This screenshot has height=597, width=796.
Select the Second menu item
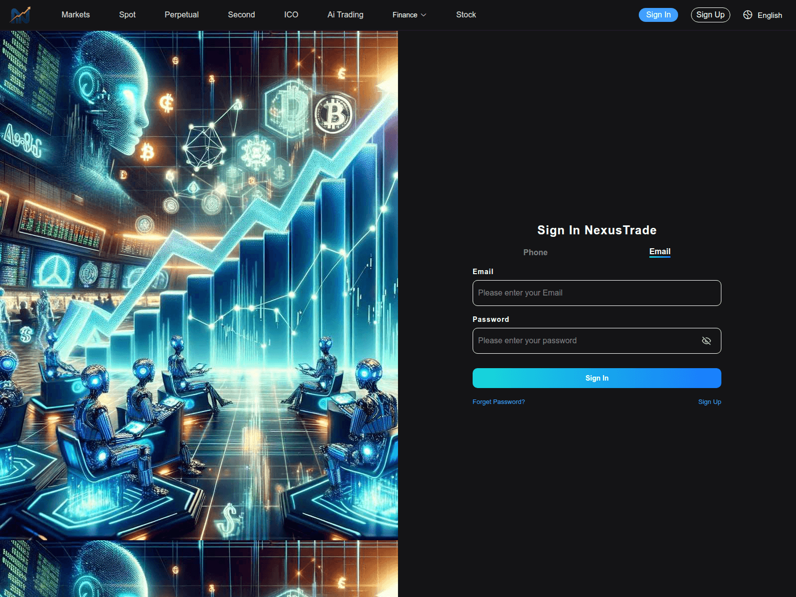241,15
